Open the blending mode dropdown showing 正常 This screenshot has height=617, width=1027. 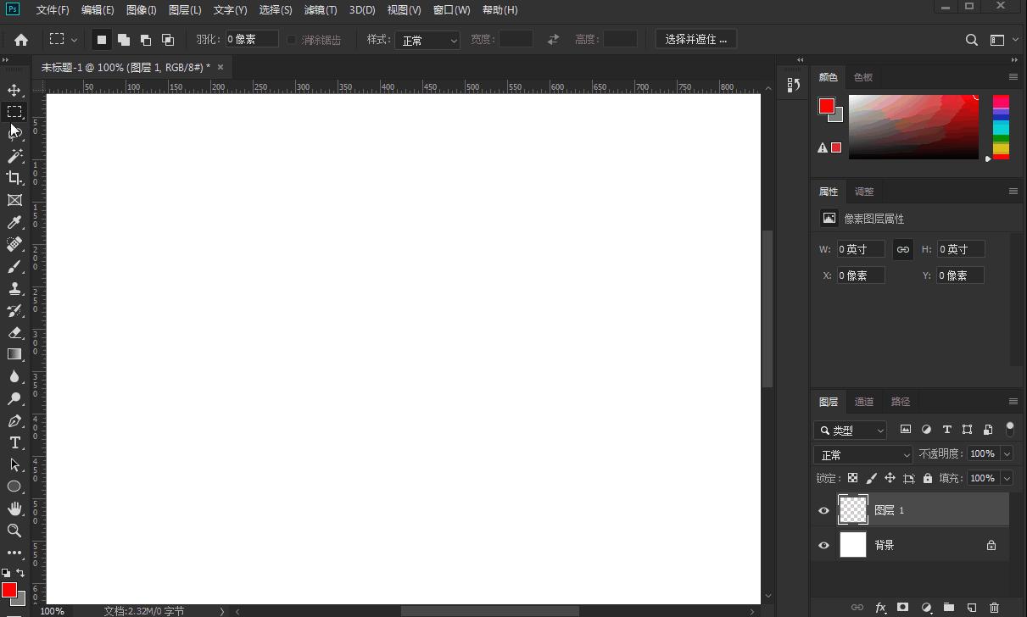point(862,454)
